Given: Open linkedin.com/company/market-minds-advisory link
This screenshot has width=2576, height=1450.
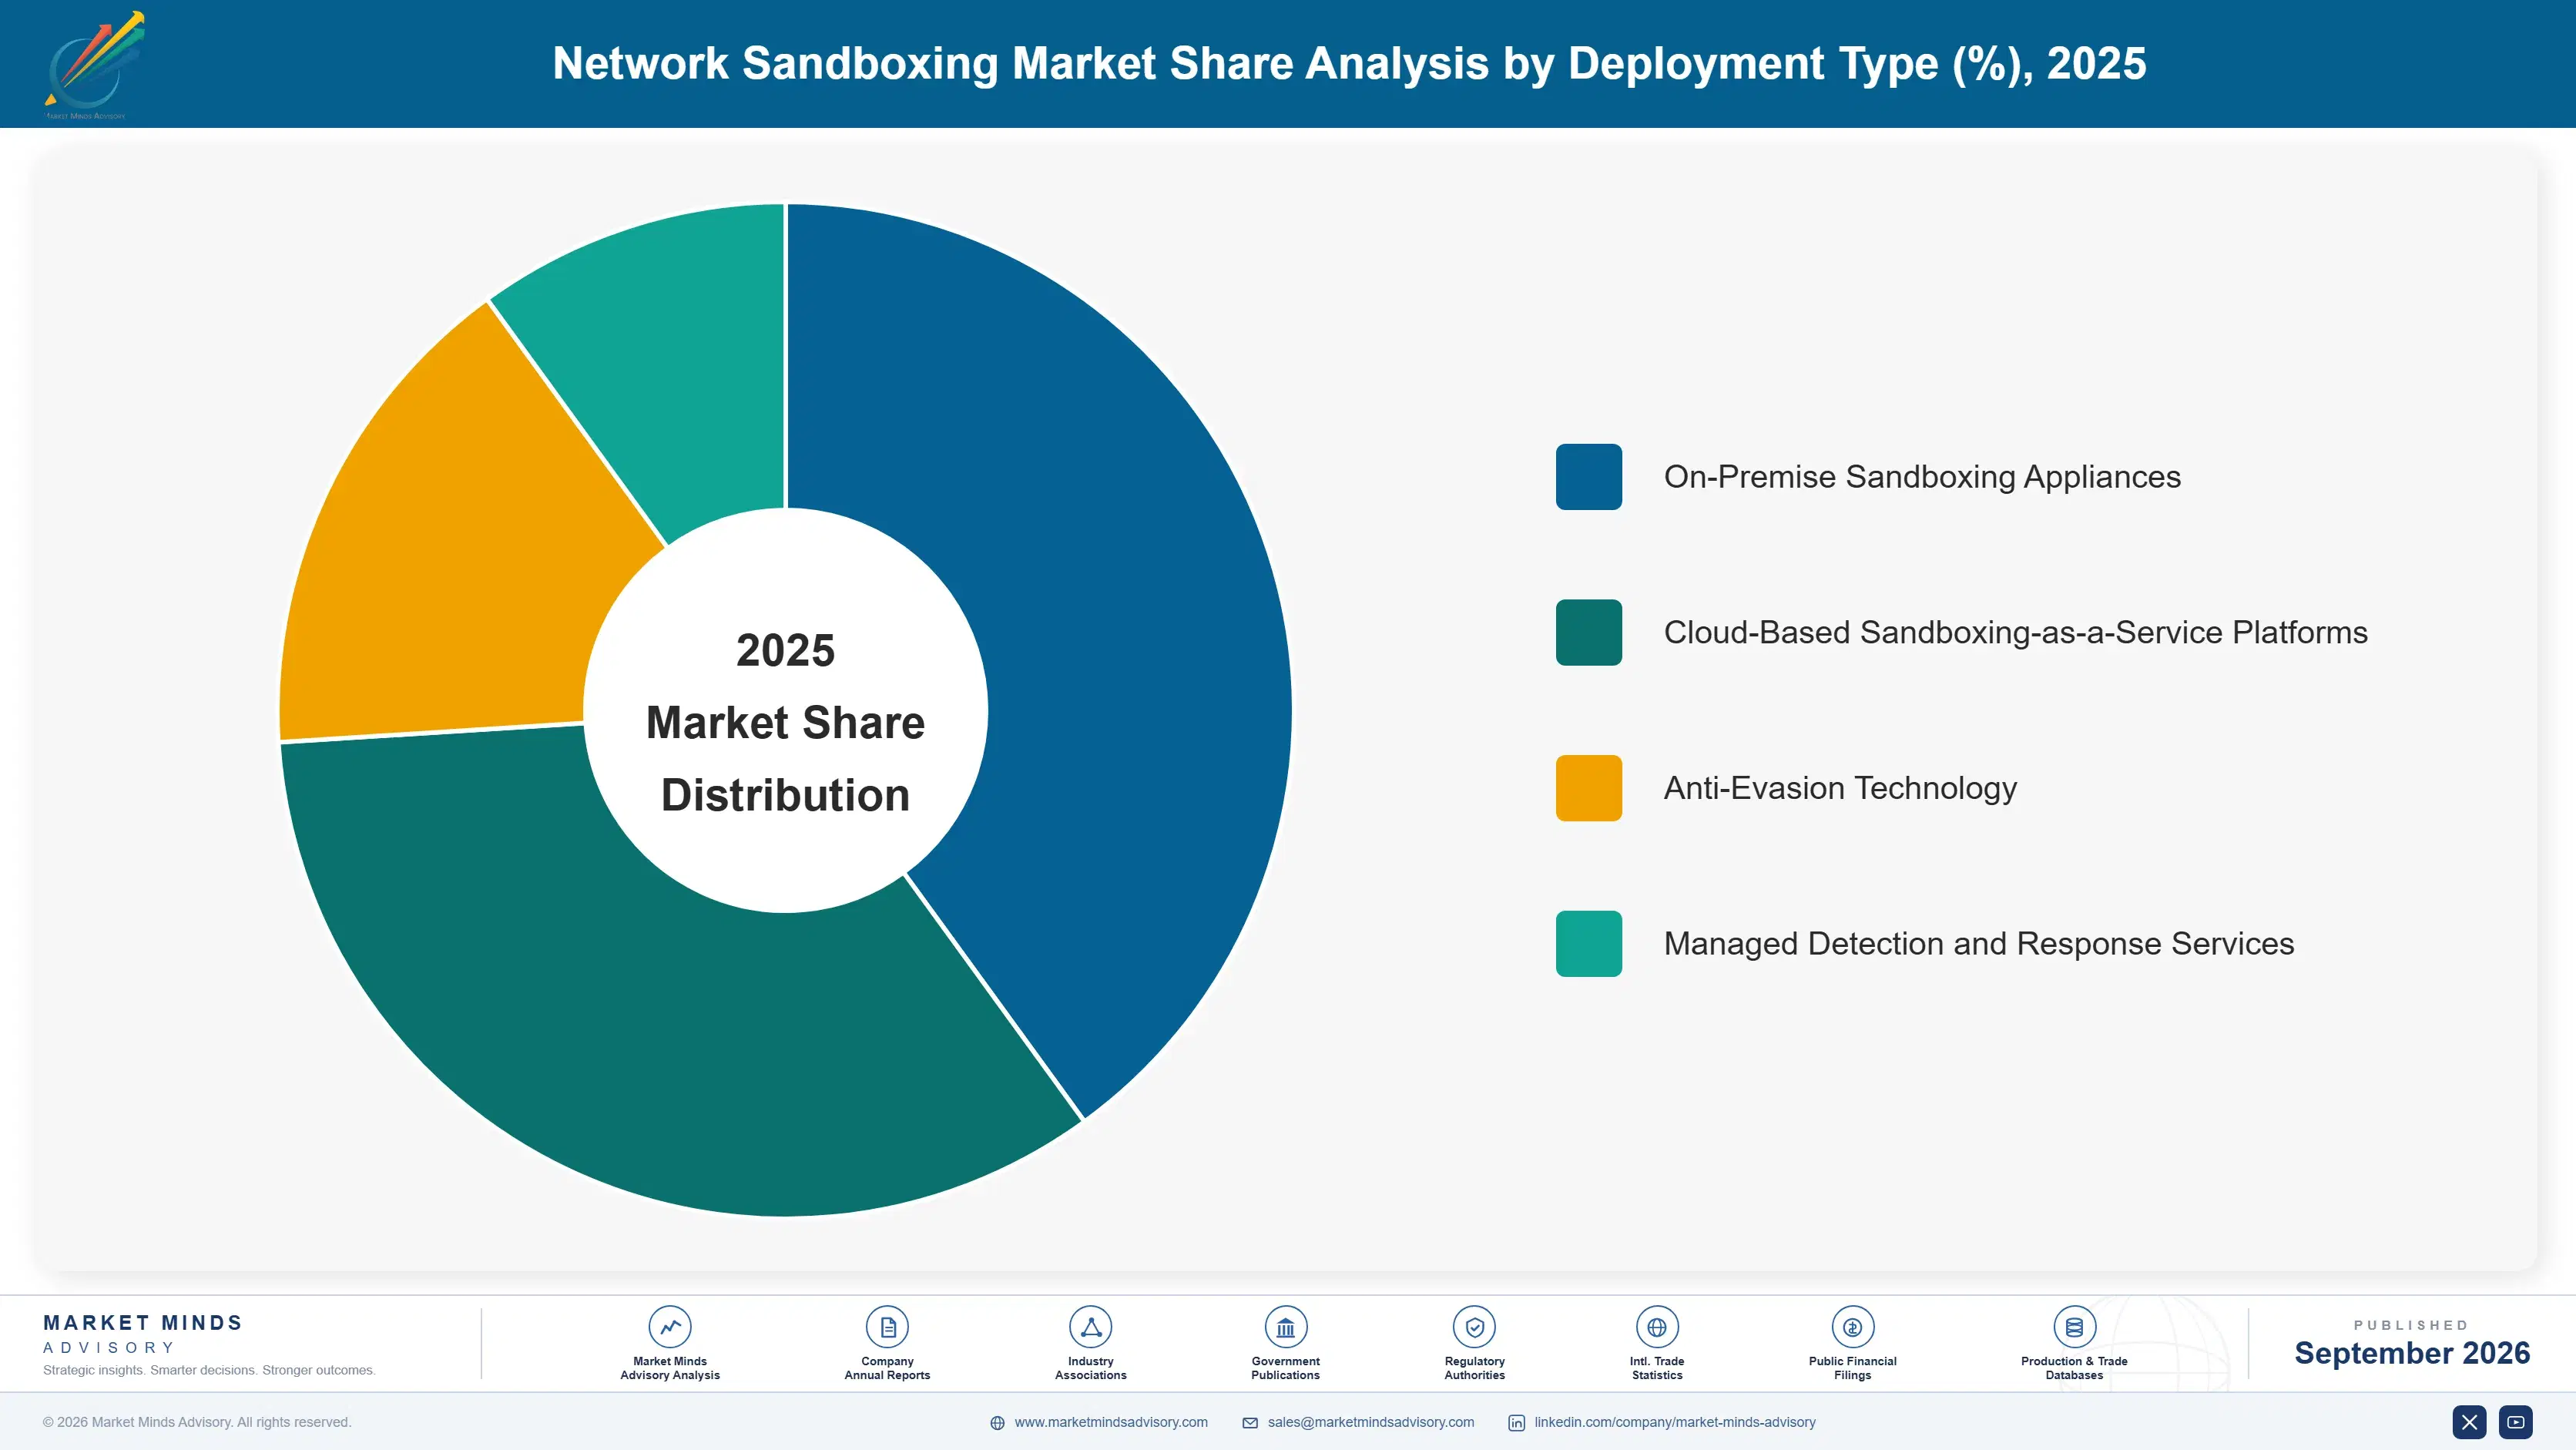Looking at the screenshot, I should (1675, 1422).
